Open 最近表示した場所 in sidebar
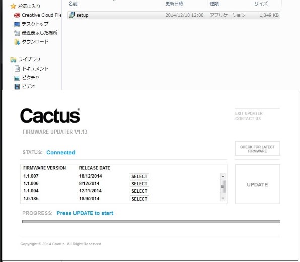300x262 pixels. coord(39,33)
